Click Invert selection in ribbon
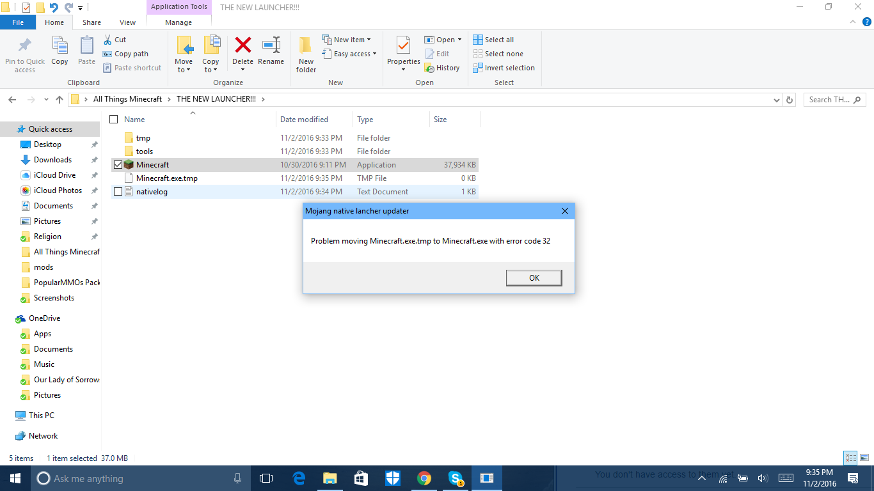This screenshot has height=491, width=874. tap(504, 68)
